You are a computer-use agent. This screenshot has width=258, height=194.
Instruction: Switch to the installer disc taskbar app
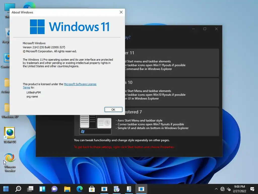coord(116,189)
